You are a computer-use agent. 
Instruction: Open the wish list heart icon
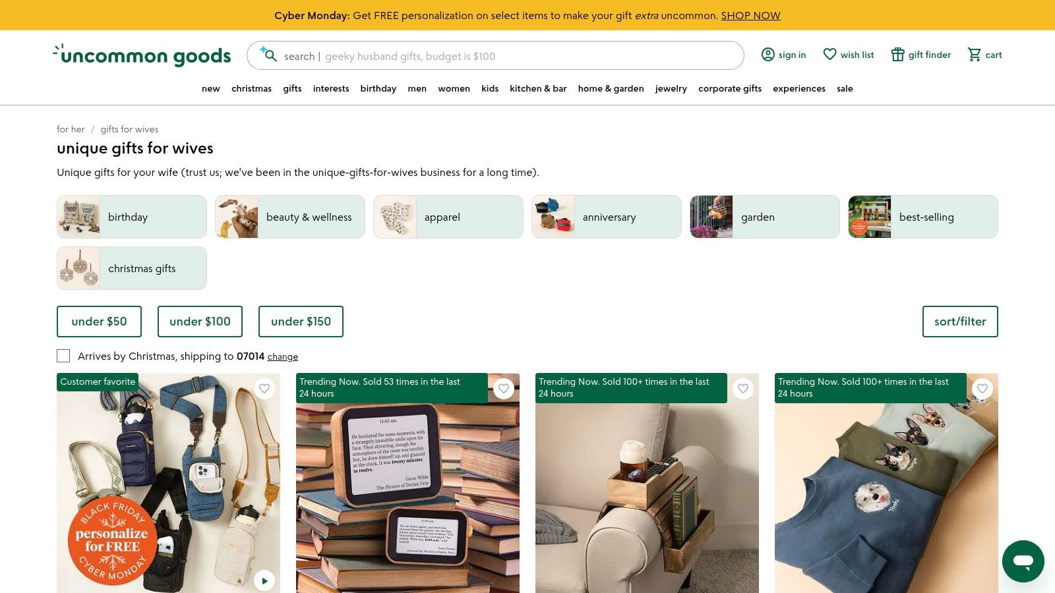[830, 55]
